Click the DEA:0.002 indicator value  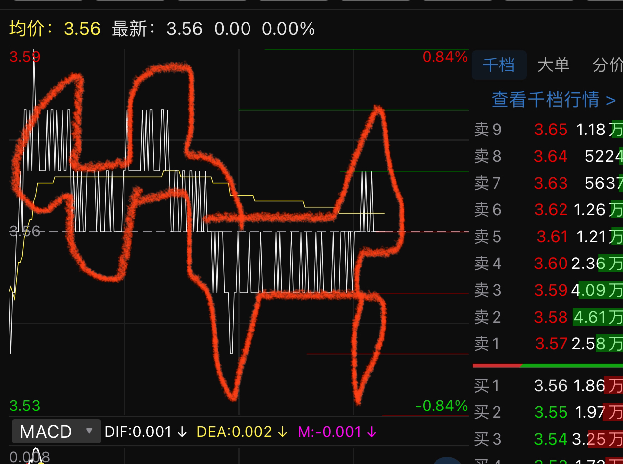pyautogui.click(x=242, y=432)
